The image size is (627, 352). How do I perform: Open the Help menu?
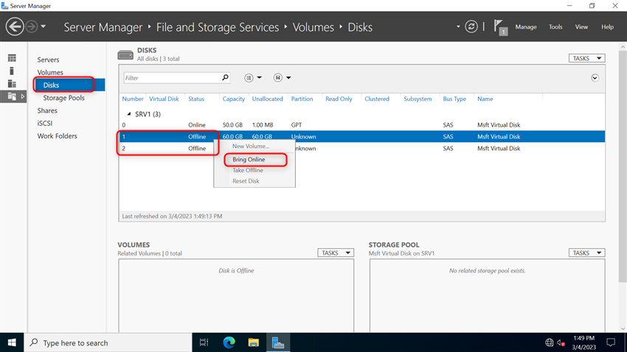pyautogui.click(x=607, y=27)
